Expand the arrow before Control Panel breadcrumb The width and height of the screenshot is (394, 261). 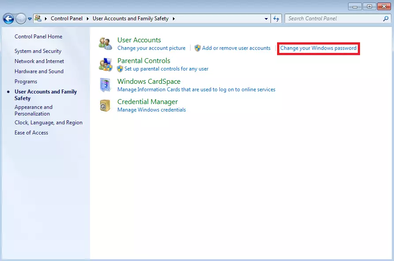(x=46, y=19)
